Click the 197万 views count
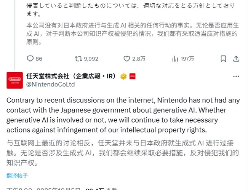 pyautogui.click(x=187, y=59)
